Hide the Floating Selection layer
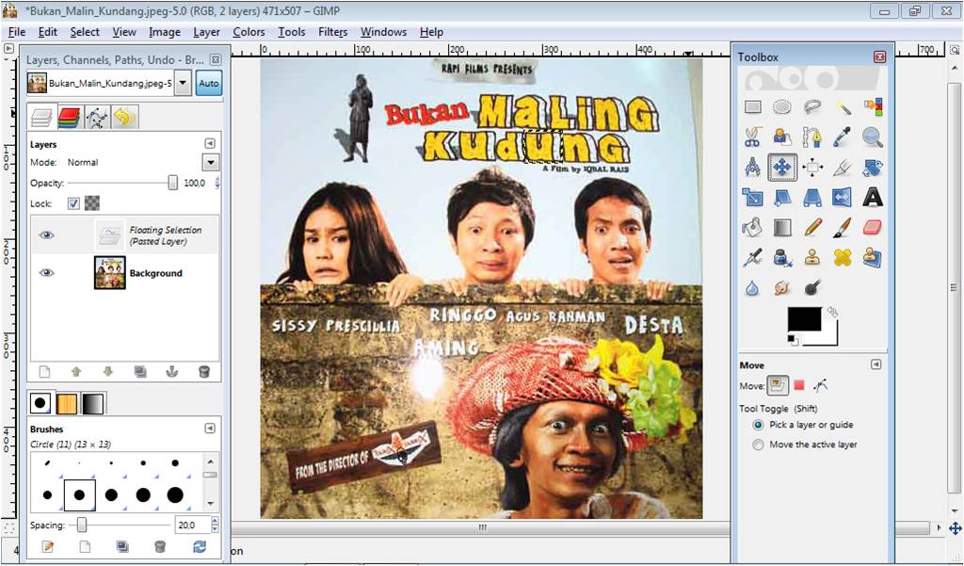The width and height of the screenshot is (964, 566). pos(46,235)
